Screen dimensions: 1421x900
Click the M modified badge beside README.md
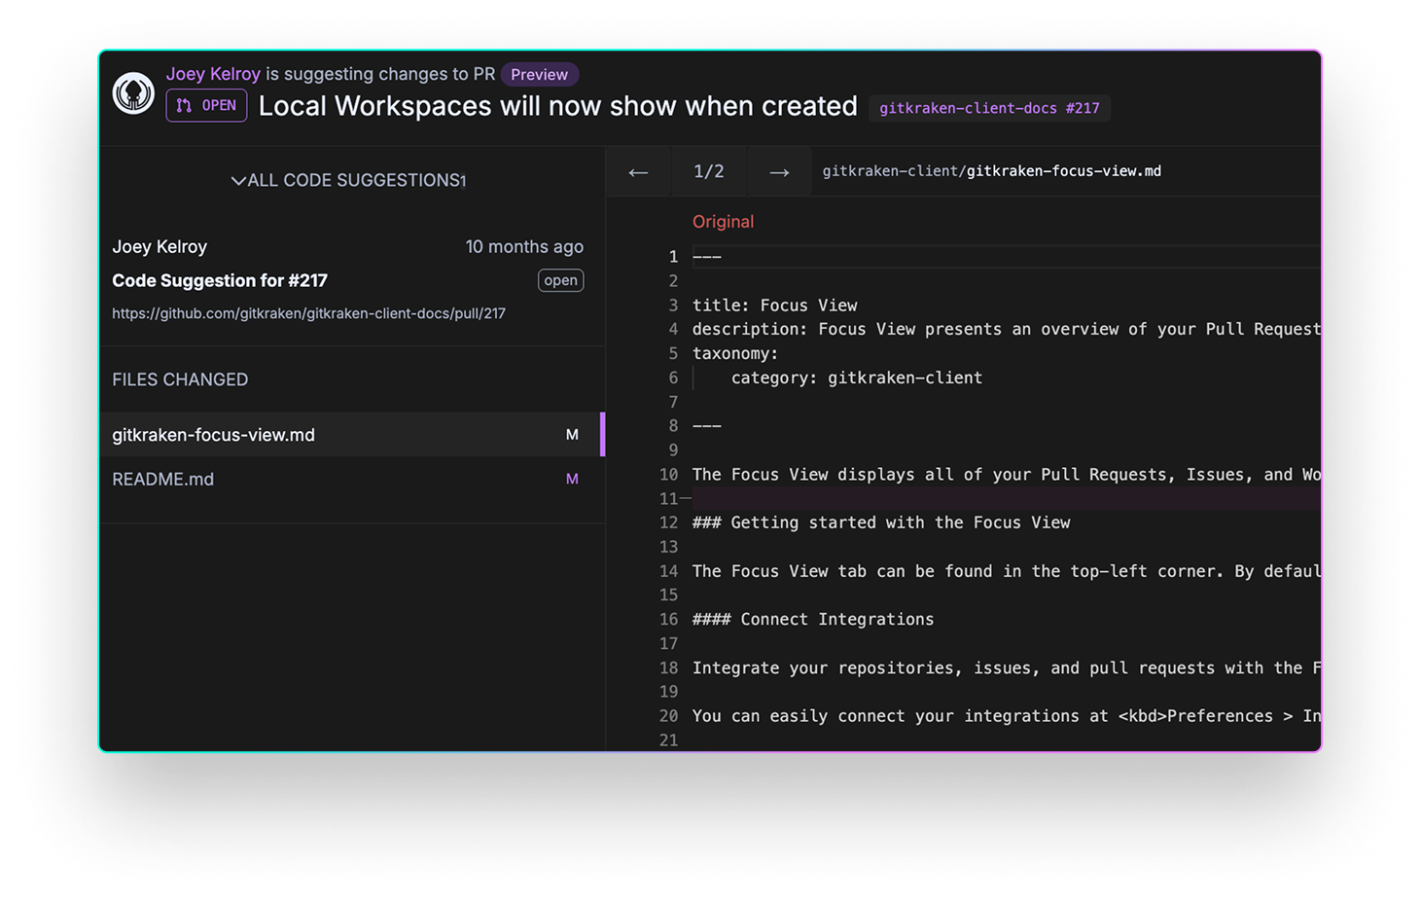[573, 479]
